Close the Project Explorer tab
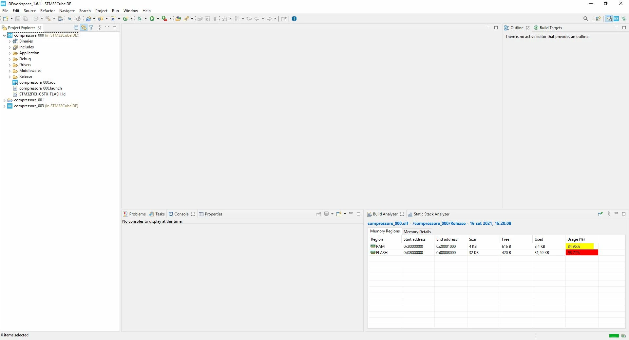The image size is (629, 340). [x=39, y=28]
